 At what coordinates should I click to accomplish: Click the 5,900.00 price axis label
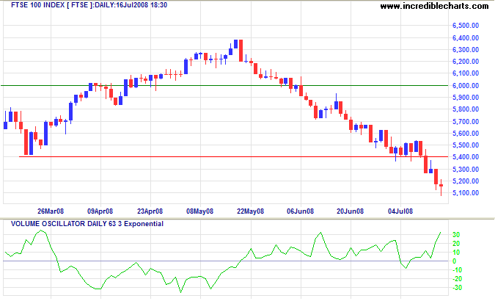466,98
